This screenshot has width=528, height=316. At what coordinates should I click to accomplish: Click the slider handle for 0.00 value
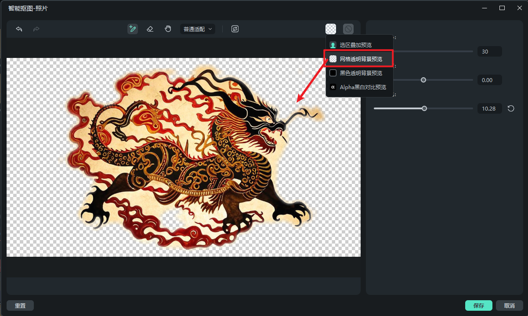(x=423, y=80)
